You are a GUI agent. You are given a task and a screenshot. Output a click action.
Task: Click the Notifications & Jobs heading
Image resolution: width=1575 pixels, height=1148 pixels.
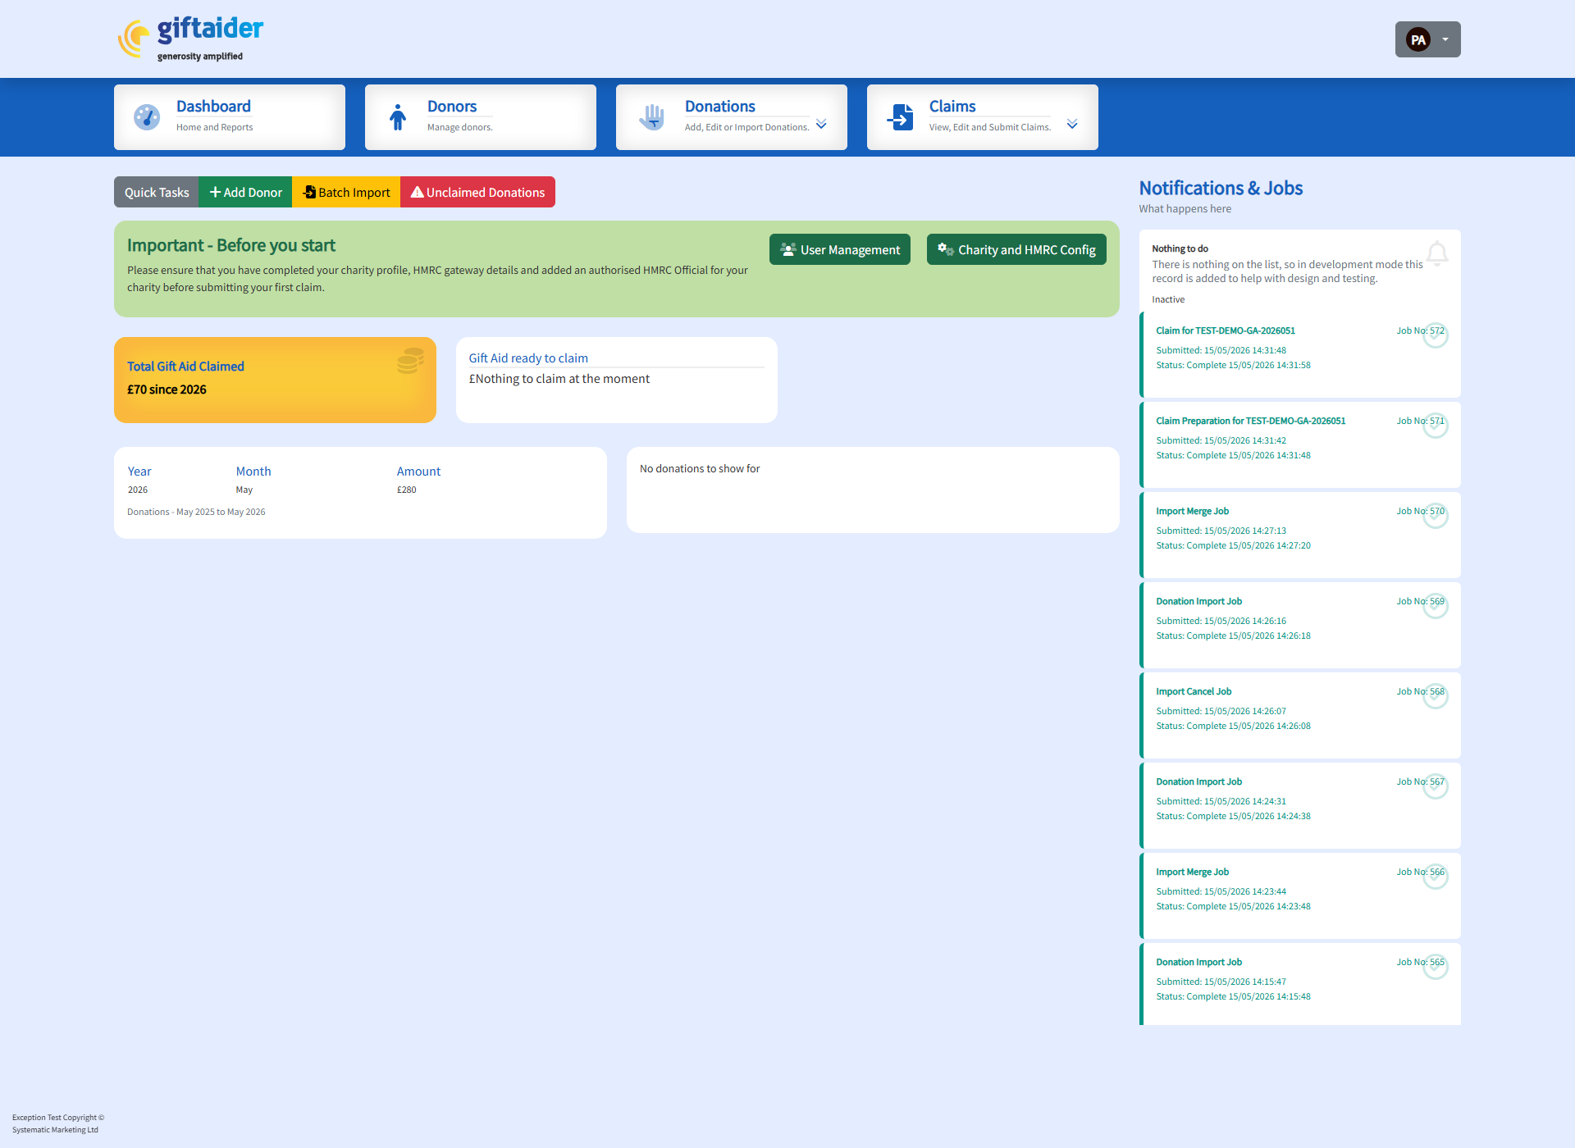[x=1221, y=188]
